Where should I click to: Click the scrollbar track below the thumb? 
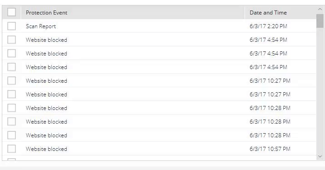pyautogui.click(x=320, y=90)
